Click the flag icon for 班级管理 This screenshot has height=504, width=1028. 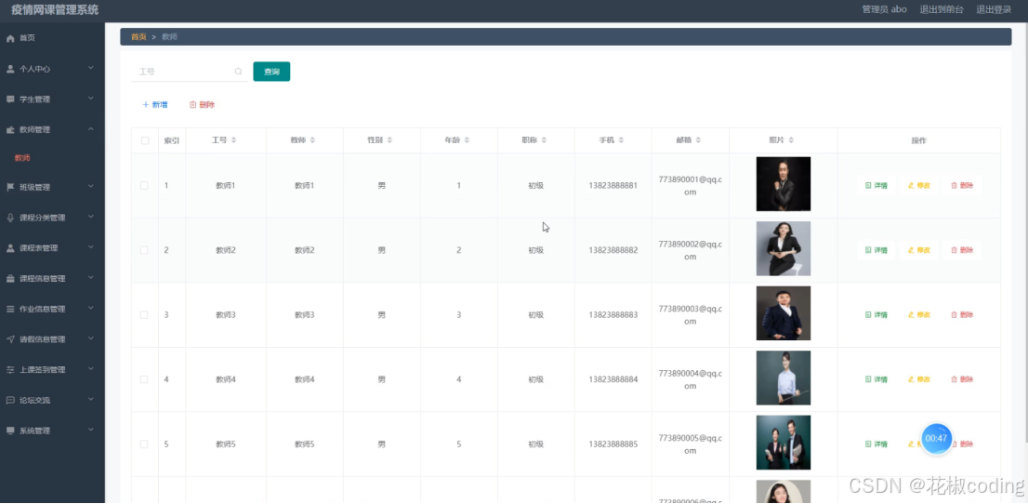click(x=10, y=188)
